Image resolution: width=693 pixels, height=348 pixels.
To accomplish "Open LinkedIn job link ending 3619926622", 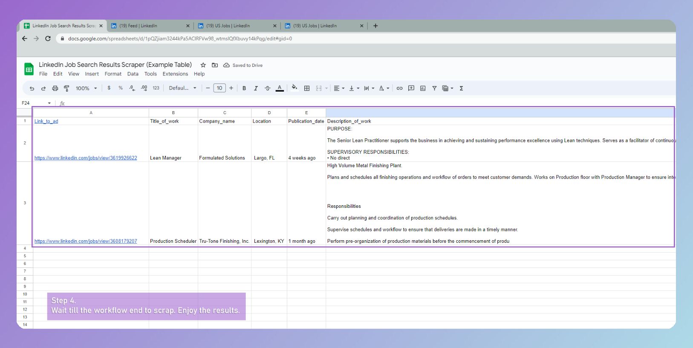I will pos(86,158).
